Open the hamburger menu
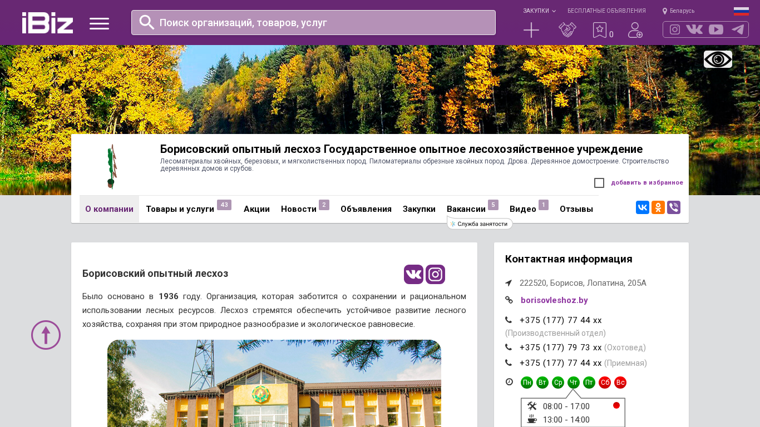 pos(99,23)
